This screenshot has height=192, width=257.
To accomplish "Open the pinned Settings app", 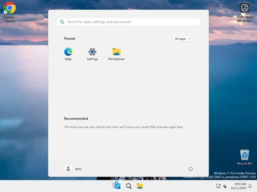I will click(92, 54).
